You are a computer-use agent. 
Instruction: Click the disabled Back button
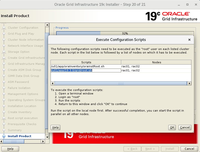click(x=132, y=149)
